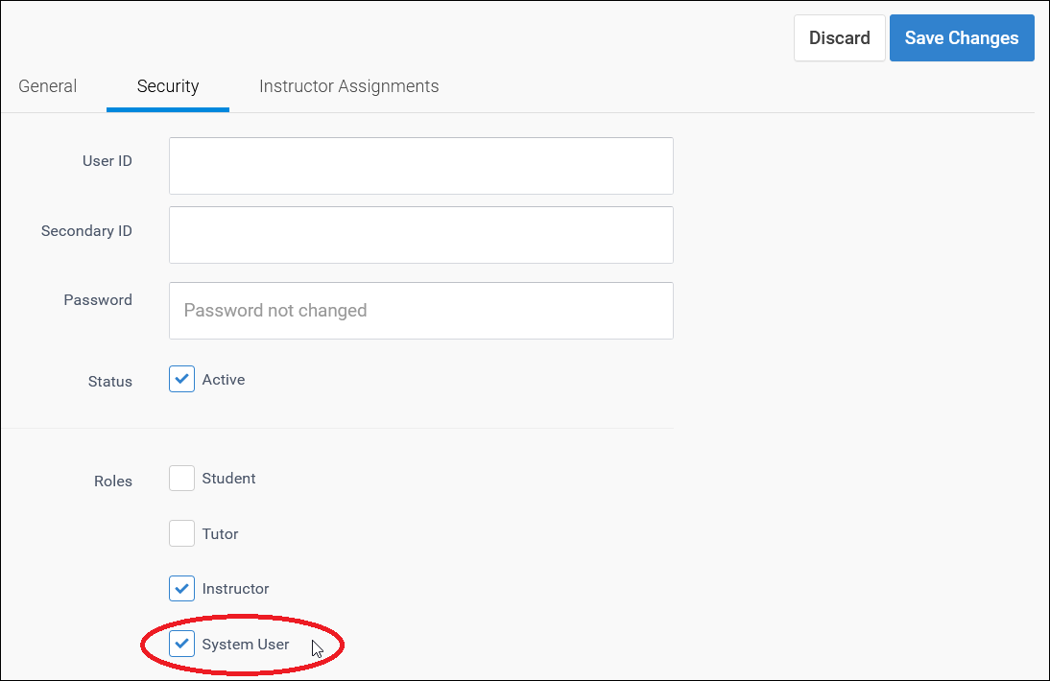Disable the Instructor role checkbox
The width and height of the screenshot is (1050, 681).
[x=182, y=589]
